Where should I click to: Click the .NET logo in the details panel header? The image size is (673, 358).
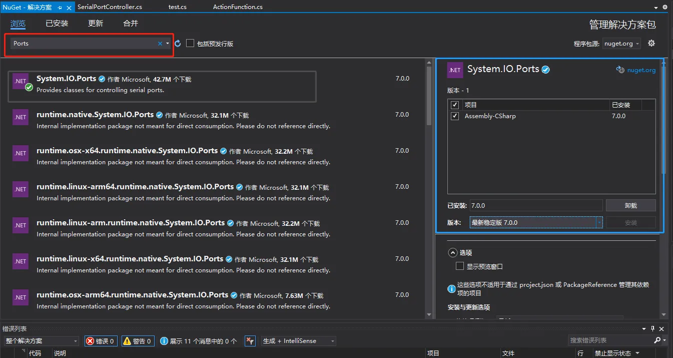tap(455, 71)
